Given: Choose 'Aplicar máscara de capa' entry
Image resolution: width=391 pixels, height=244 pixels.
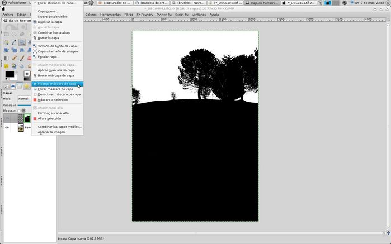Looking at the screenshot, I should (58, 70).
